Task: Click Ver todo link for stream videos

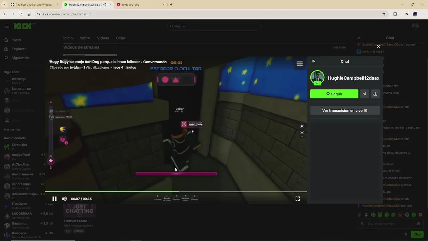Action: [339, 48]
